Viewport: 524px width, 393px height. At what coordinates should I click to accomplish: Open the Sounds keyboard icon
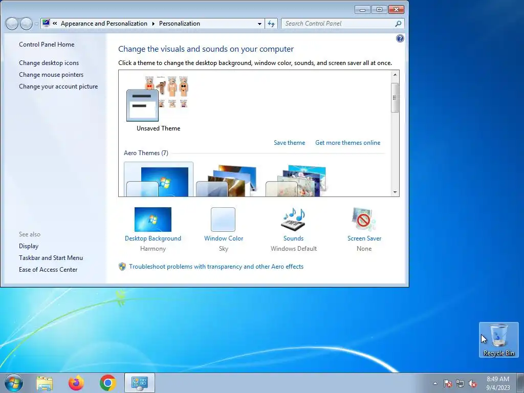(x=293, y=219)
